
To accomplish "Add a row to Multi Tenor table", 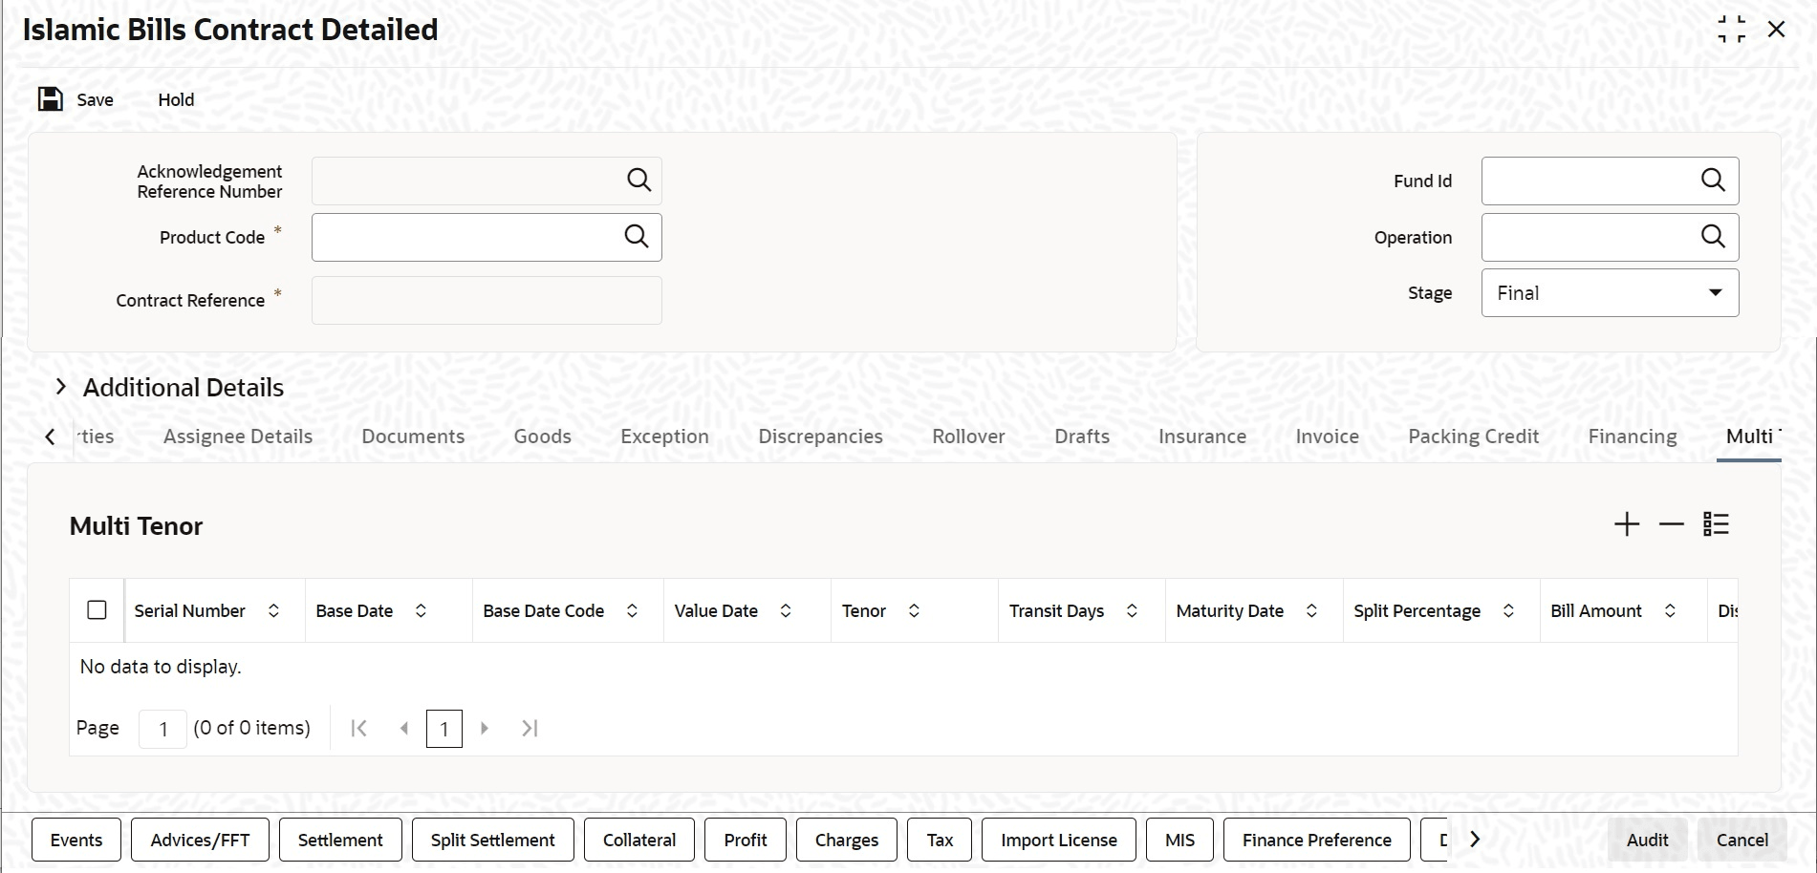I will [x=1627, y=524].
